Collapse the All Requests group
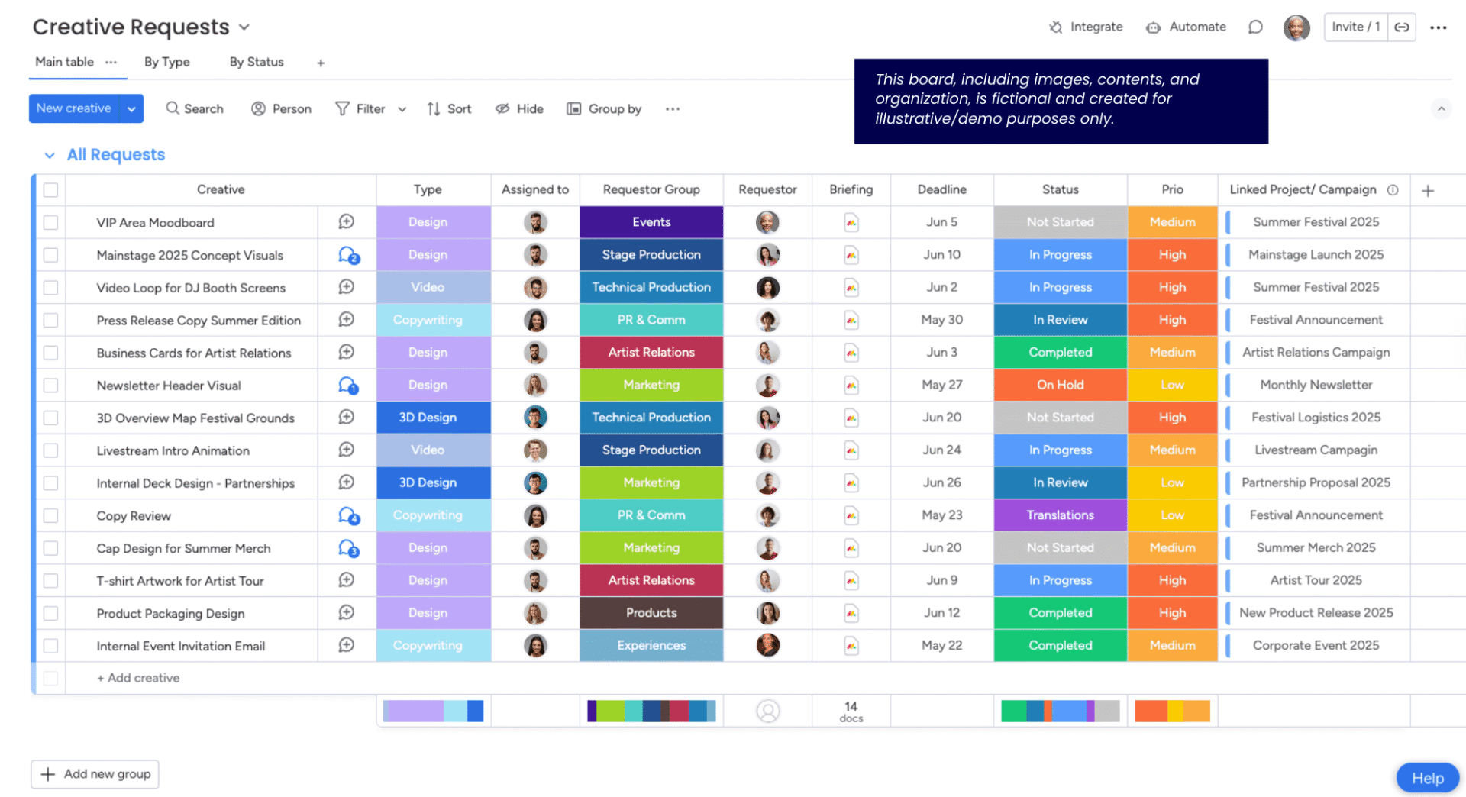 tap(50, 155)
